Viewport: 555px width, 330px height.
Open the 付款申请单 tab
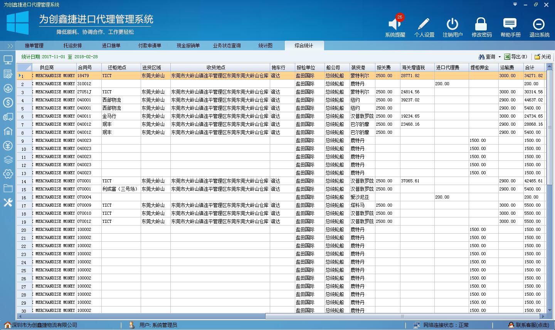[x=150, y=45]
